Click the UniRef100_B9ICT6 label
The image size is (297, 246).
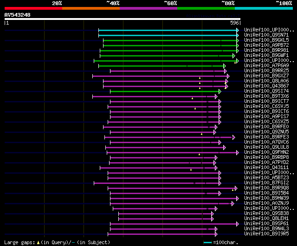[266, 112]
